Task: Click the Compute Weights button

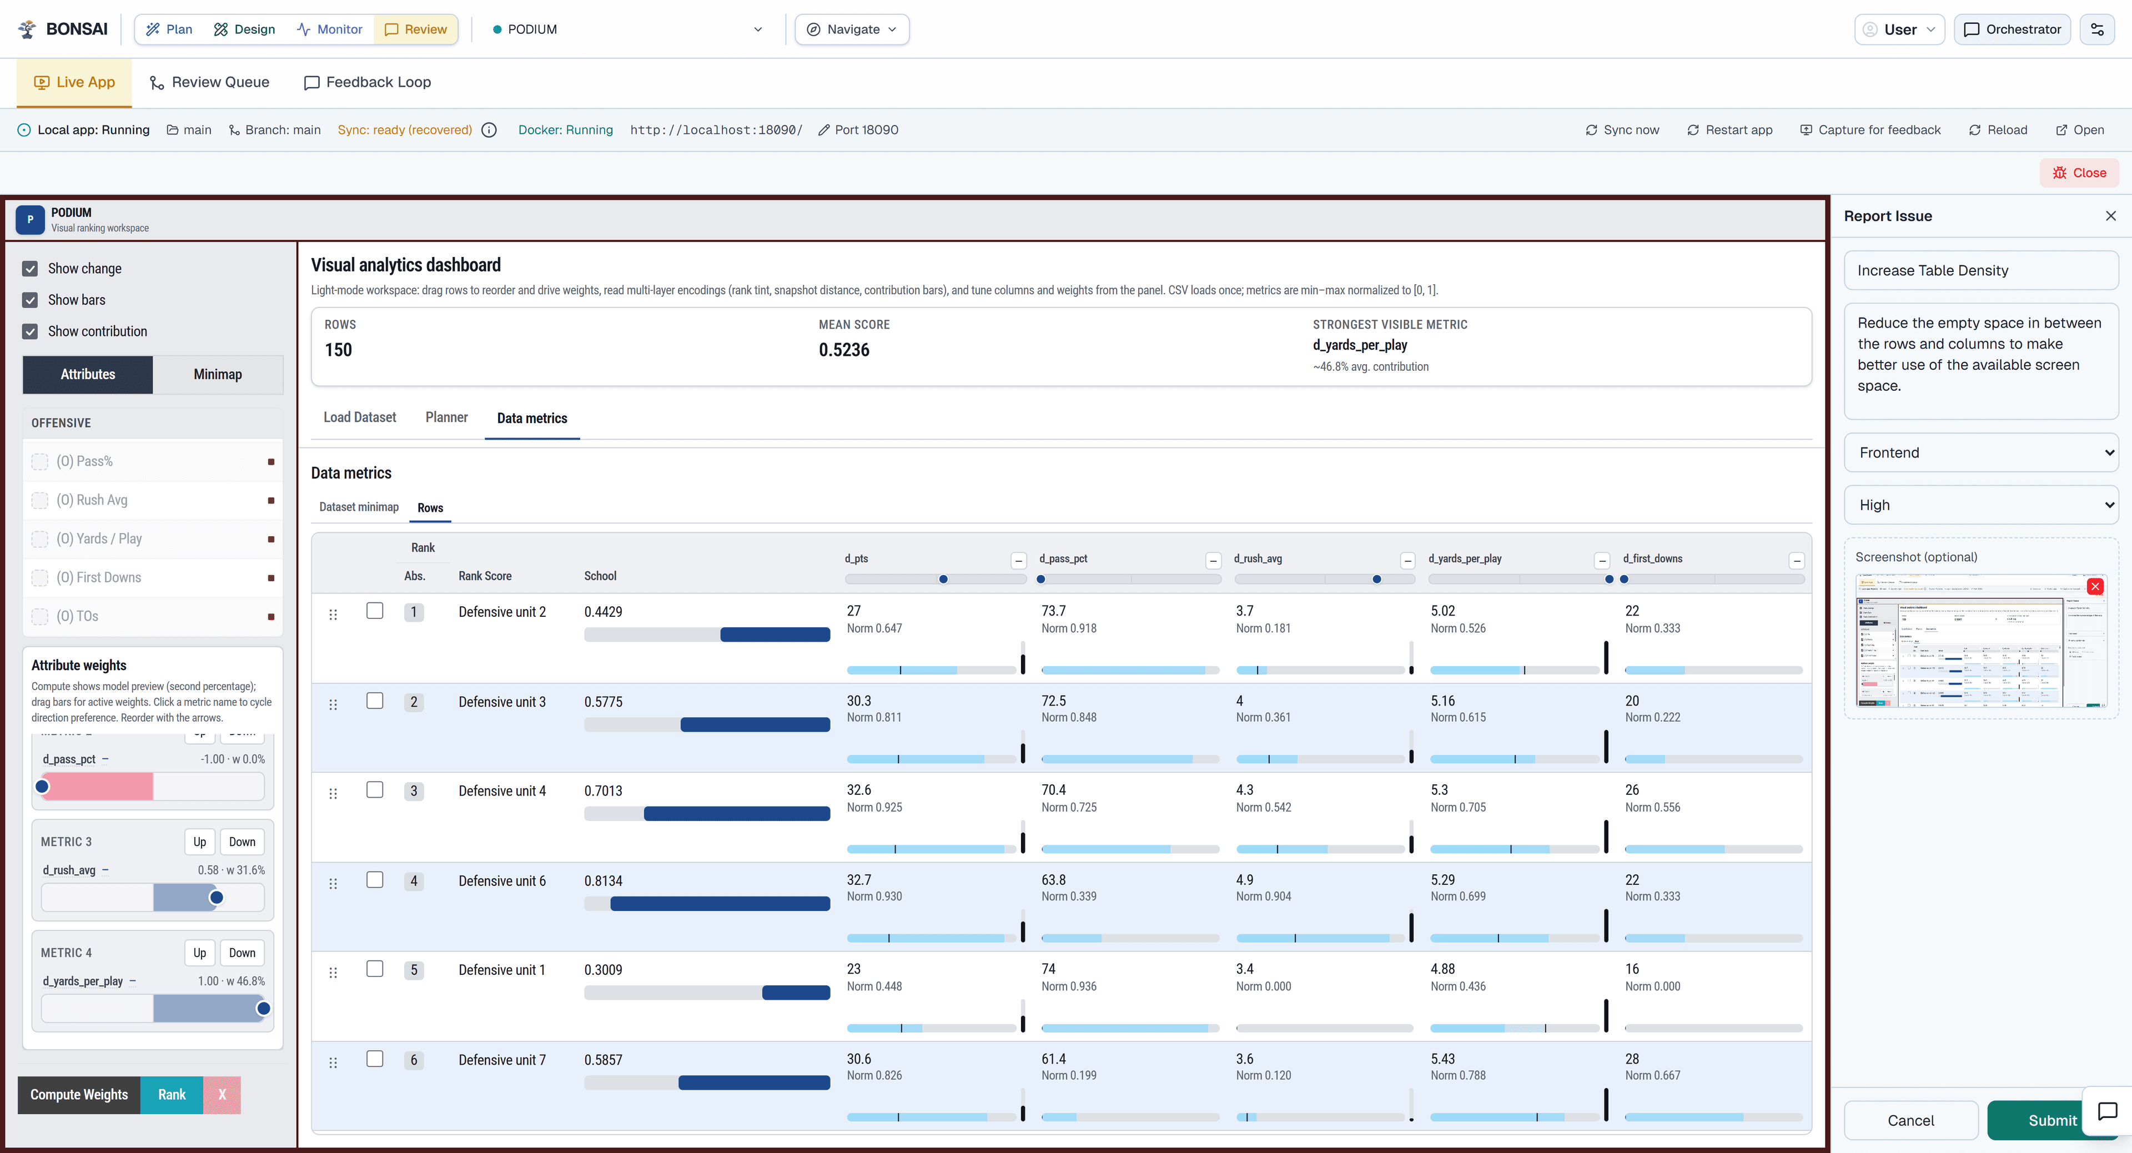Action: click(x=79, y=1094)
